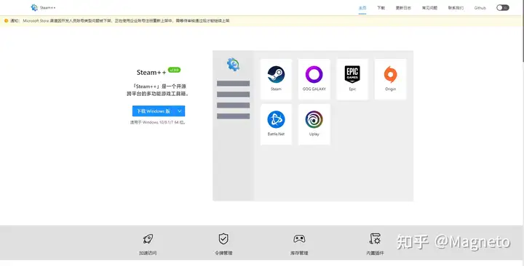The width and height of the screenshot is (524, 266).
Task: Select the Epic Games tile
Action: tap(352, 79)
